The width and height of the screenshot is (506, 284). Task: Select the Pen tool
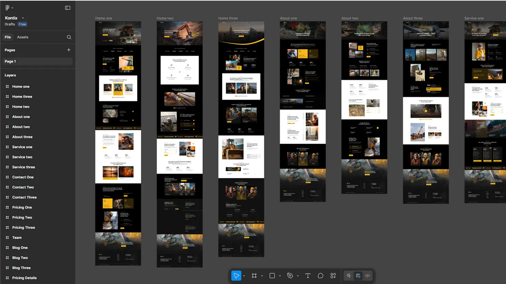pyautogui.click(x=290, y=275)
